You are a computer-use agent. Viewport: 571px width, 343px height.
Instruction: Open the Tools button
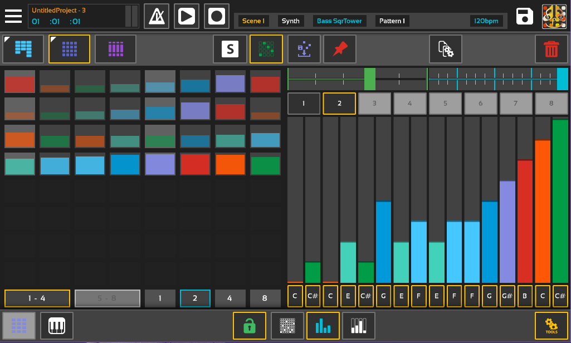click(x=551, y=326)
